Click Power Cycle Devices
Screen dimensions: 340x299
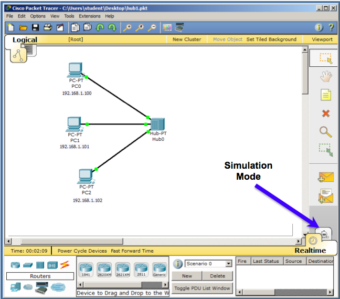tap(82, 251)
